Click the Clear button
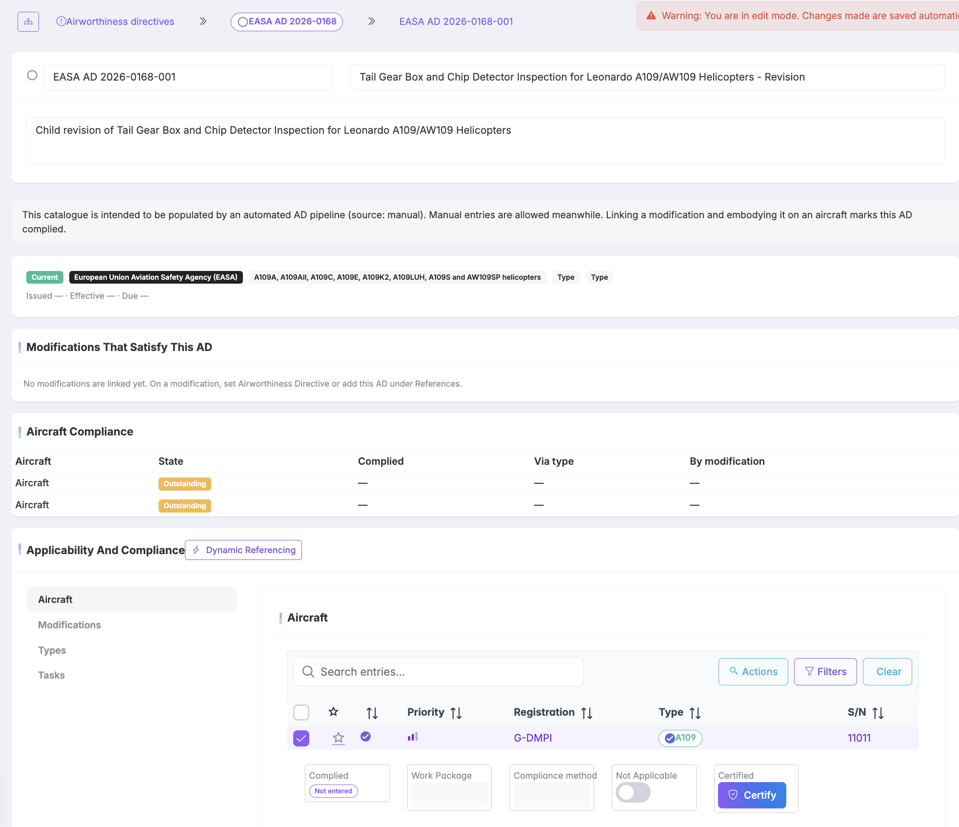 [887, 672]
